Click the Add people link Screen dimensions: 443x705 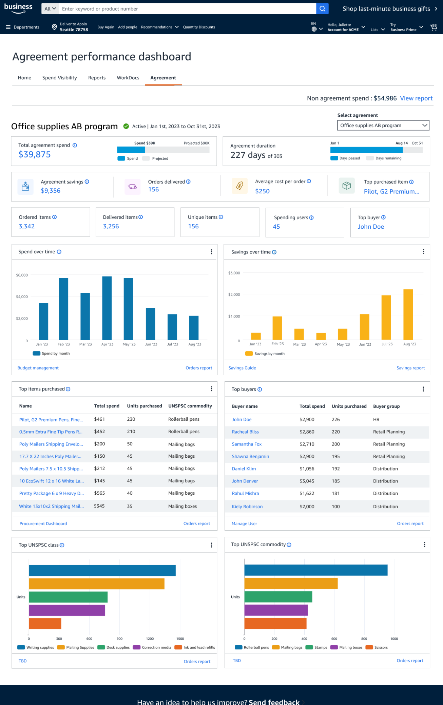pos(128,27)
